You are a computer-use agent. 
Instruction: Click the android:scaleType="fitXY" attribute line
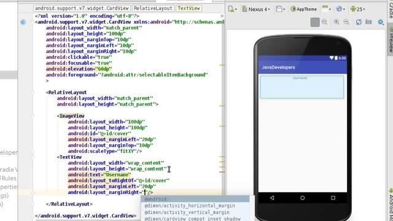click(x=105, y=152)
